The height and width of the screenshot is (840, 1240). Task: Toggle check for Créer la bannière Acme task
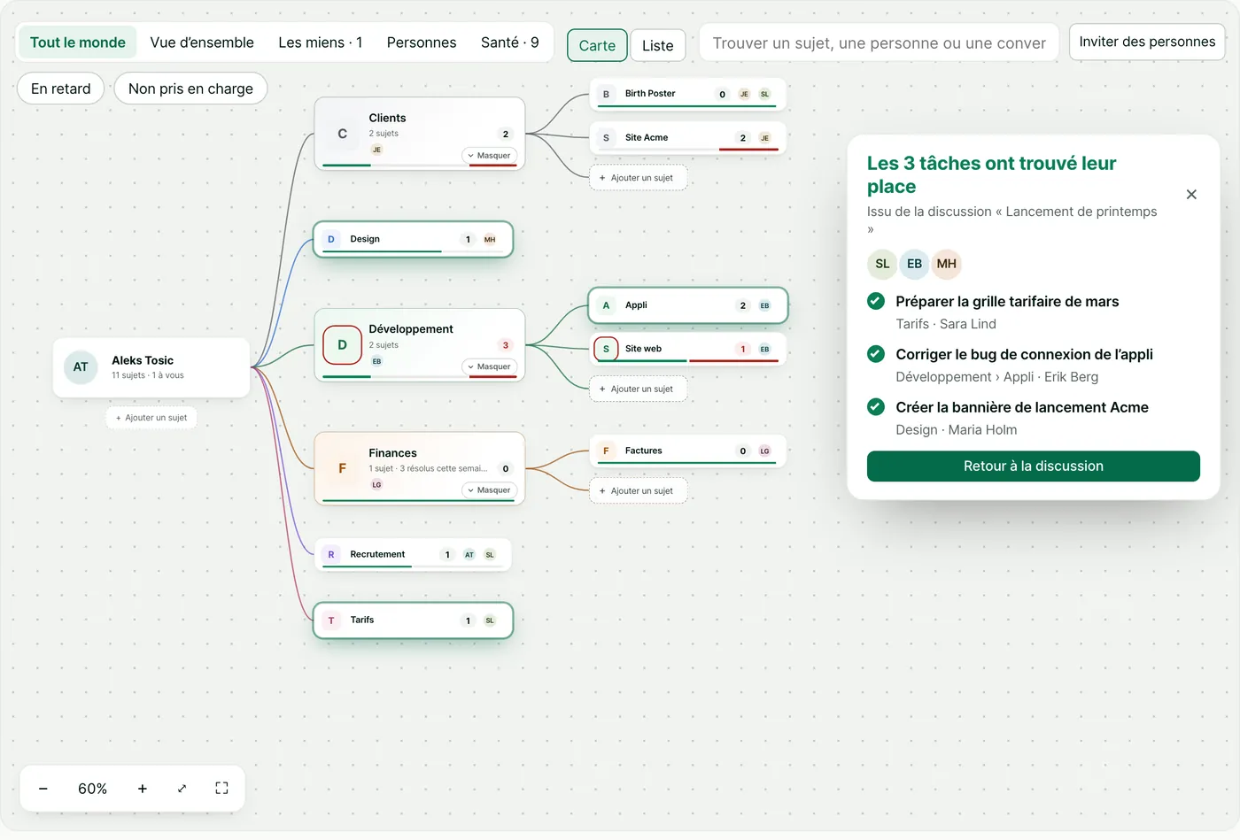(876, 407)
